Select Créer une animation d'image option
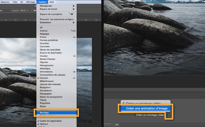 (146, 108)
